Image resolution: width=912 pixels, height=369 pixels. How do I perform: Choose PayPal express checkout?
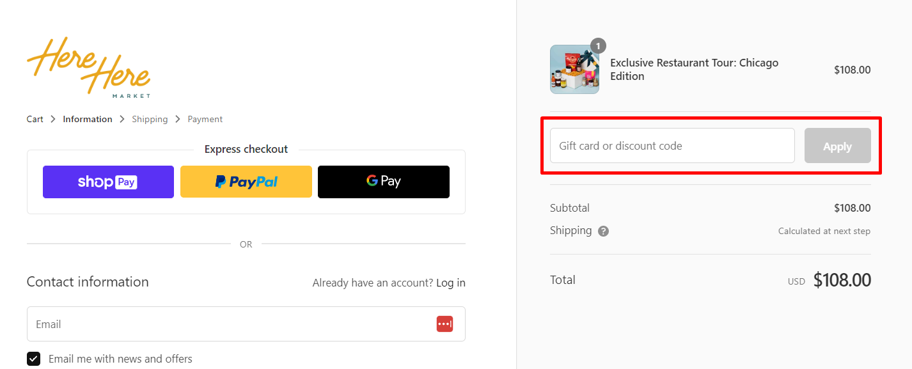point(246,182)
